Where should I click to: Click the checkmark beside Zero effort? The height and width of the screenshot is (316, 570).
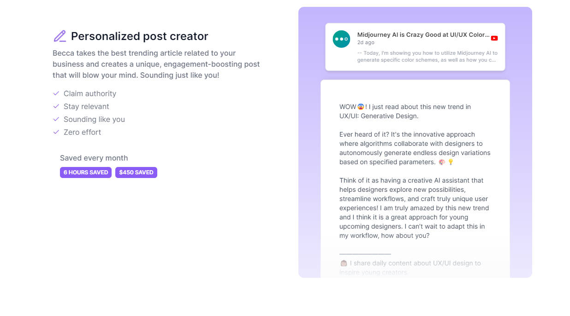[x=56, y=132]
